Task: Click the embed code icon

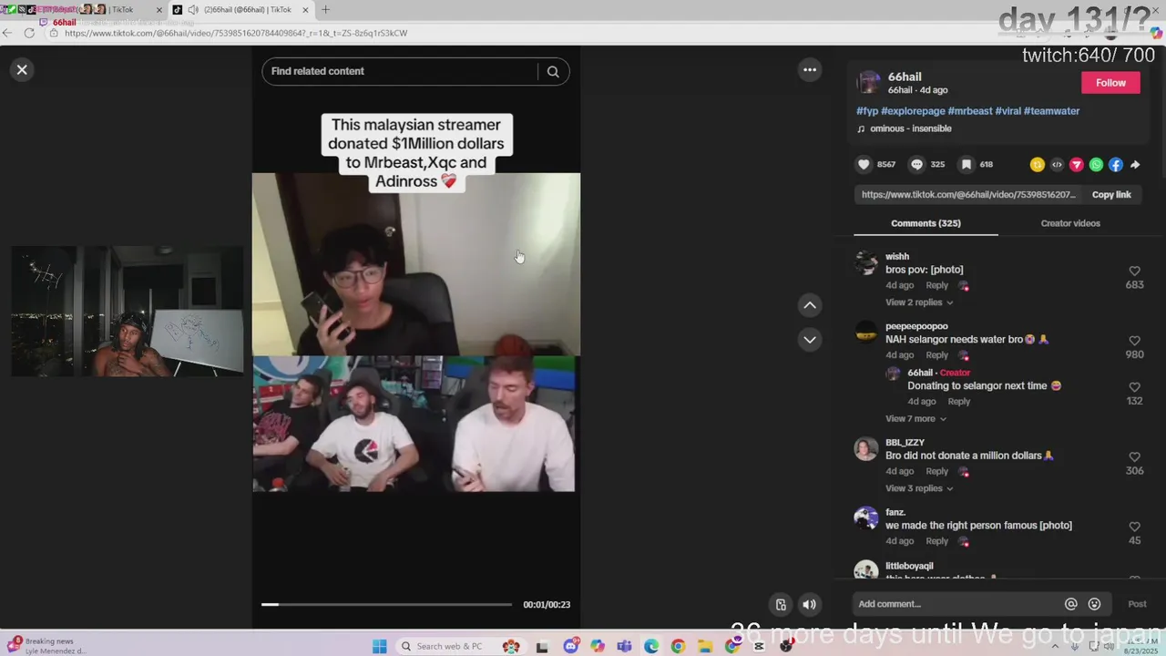Action: tap(1057, 165)
